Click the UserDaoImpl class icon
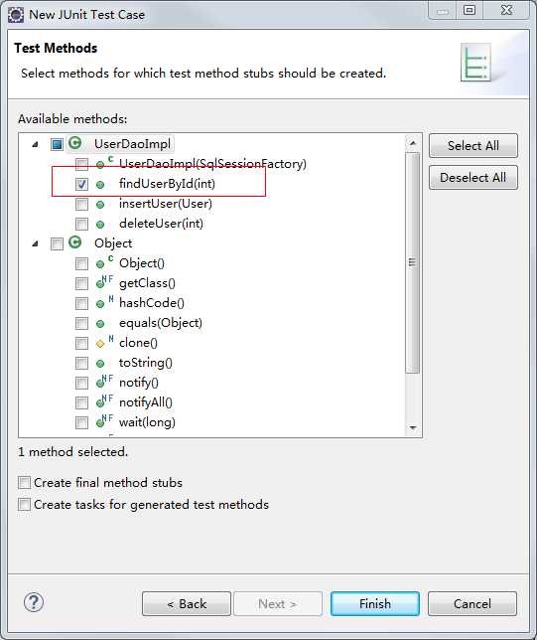Screen dimensions: 537x640 tap(75, 143)
